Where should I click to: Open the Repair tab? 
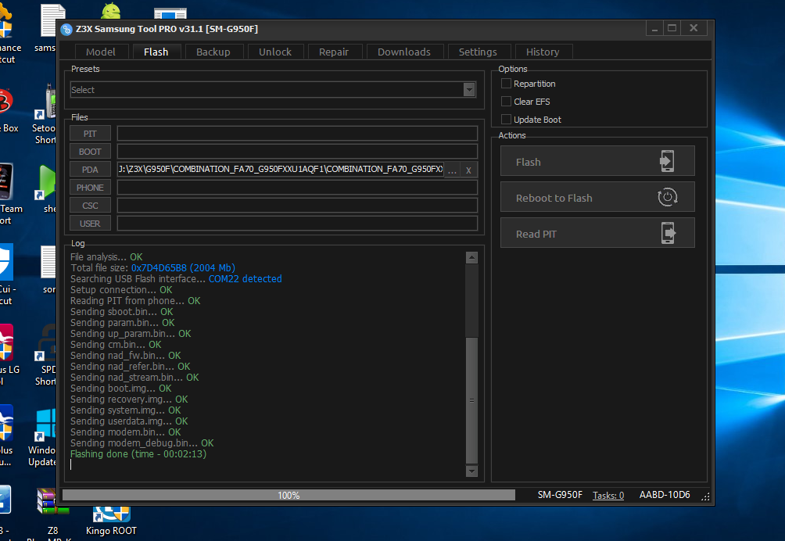334,52
